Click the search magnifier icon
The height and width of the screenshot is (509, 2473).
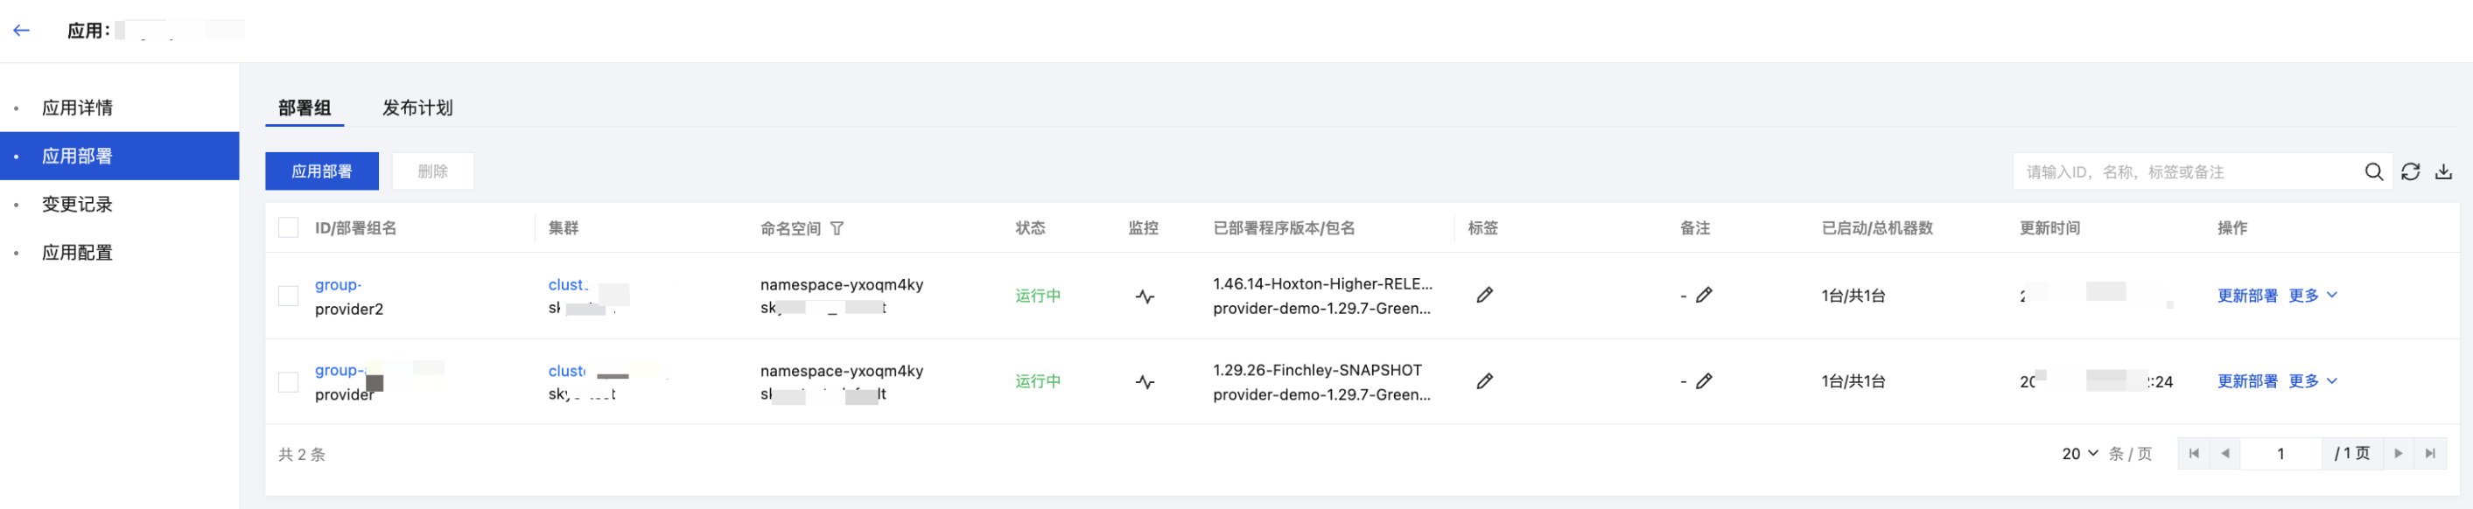[x=2373, y=171]
